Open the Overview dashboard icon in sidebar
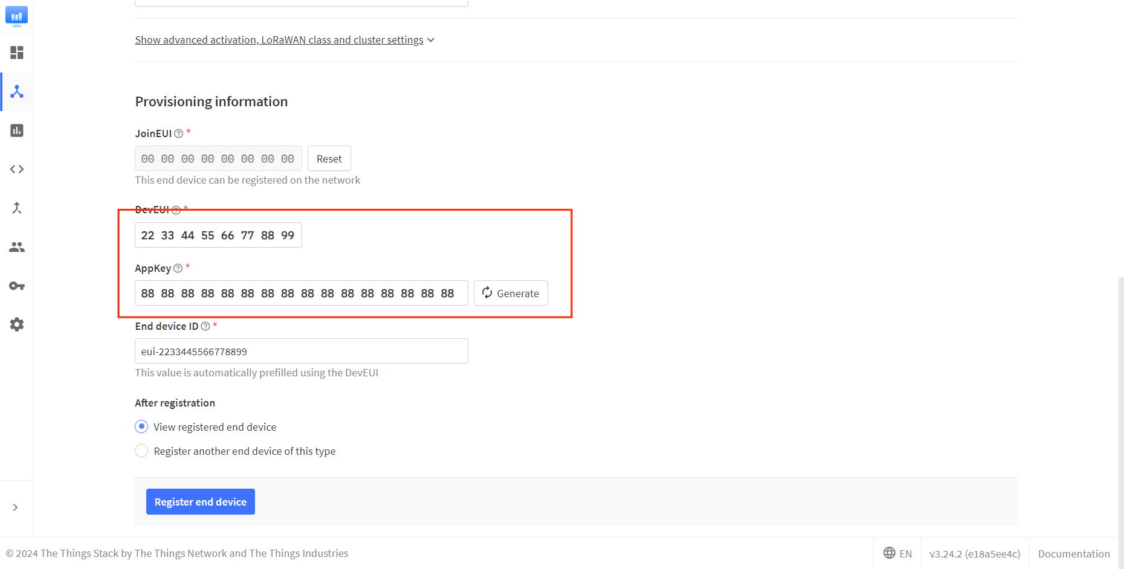This screenshot has height=569, width=1124. (x=17, y=53)
